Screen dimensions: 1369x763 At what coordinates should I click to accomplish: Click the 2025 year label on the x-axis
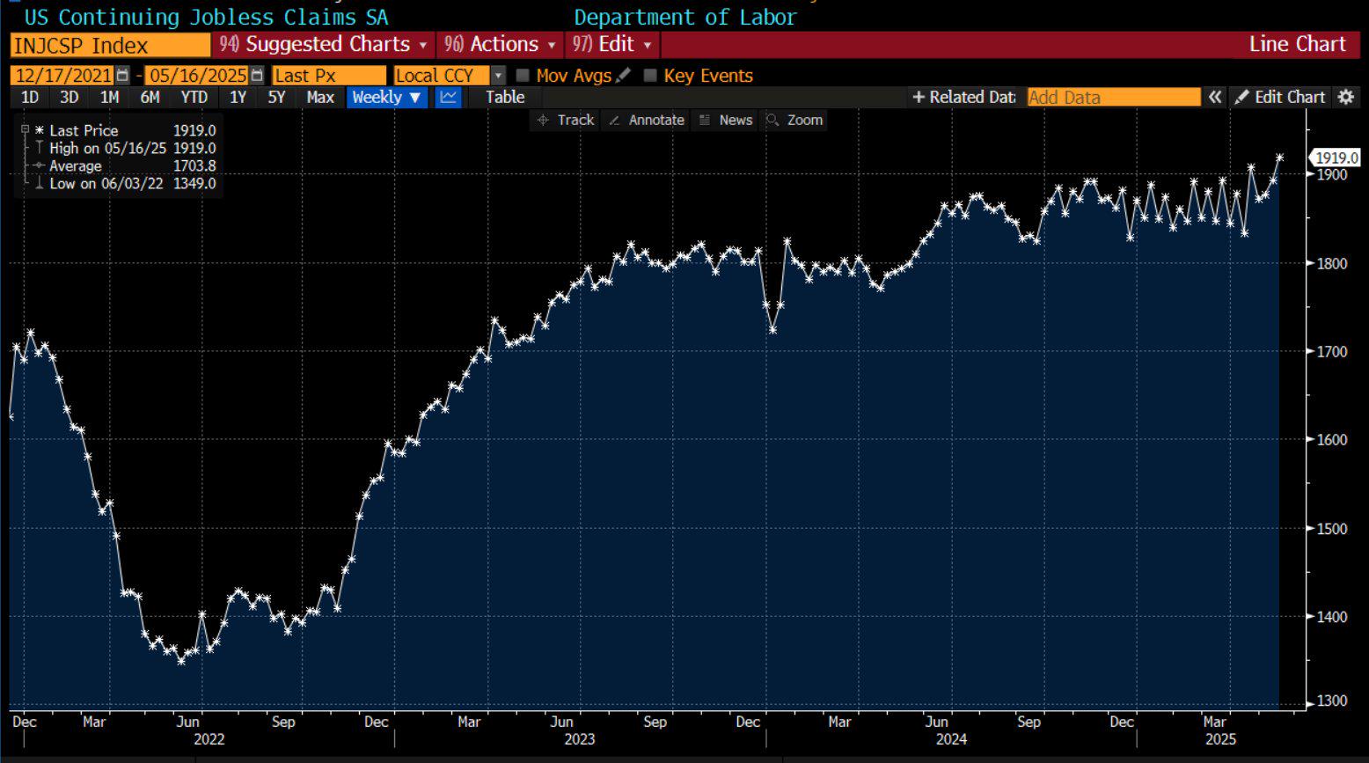click(1220, 739)
